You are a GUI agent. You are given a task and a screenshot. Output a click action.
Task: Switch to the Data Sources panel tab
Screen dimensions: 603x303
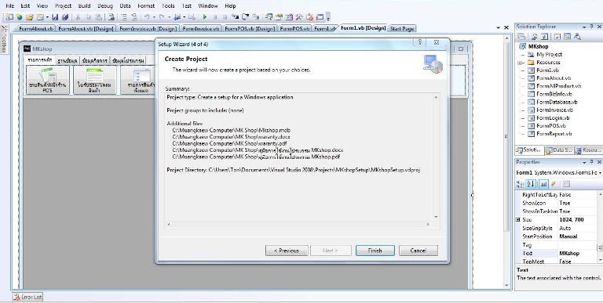click(558, 150)
